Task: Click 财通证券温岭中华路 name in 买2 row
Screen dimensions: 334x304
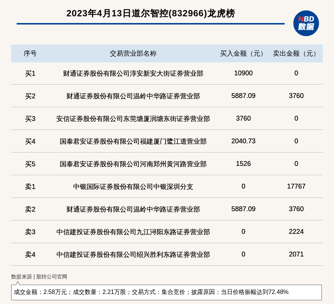Action: [x=133, y=96]
